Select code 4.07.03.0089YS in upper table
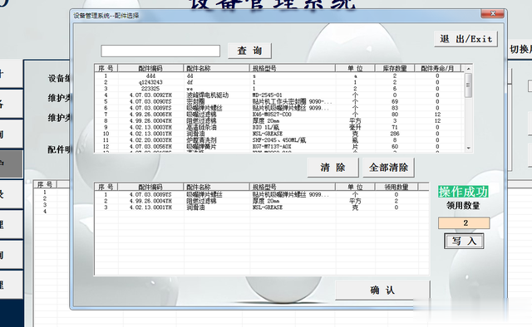Viewport: 532px width, 327px height. [x=150, y=108]
